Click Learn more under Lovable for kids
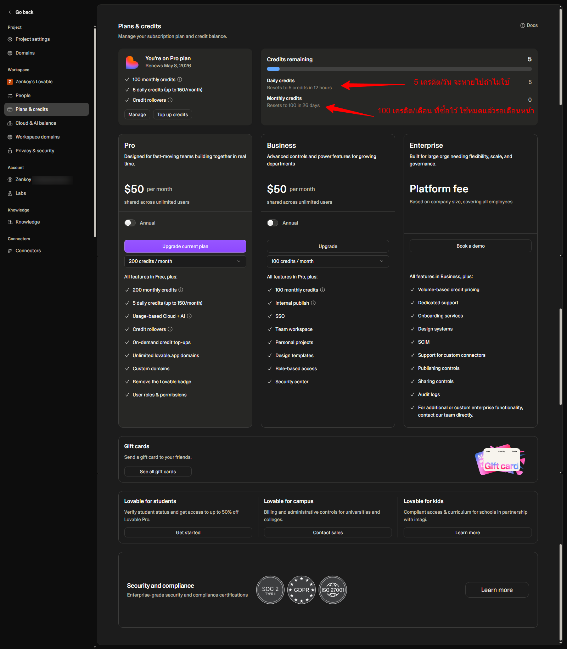Screen dimensions: 567x649 pos(468,533)
